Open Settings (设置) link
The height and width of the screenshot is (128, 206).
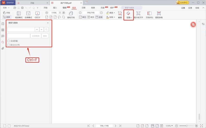point(183,8)
